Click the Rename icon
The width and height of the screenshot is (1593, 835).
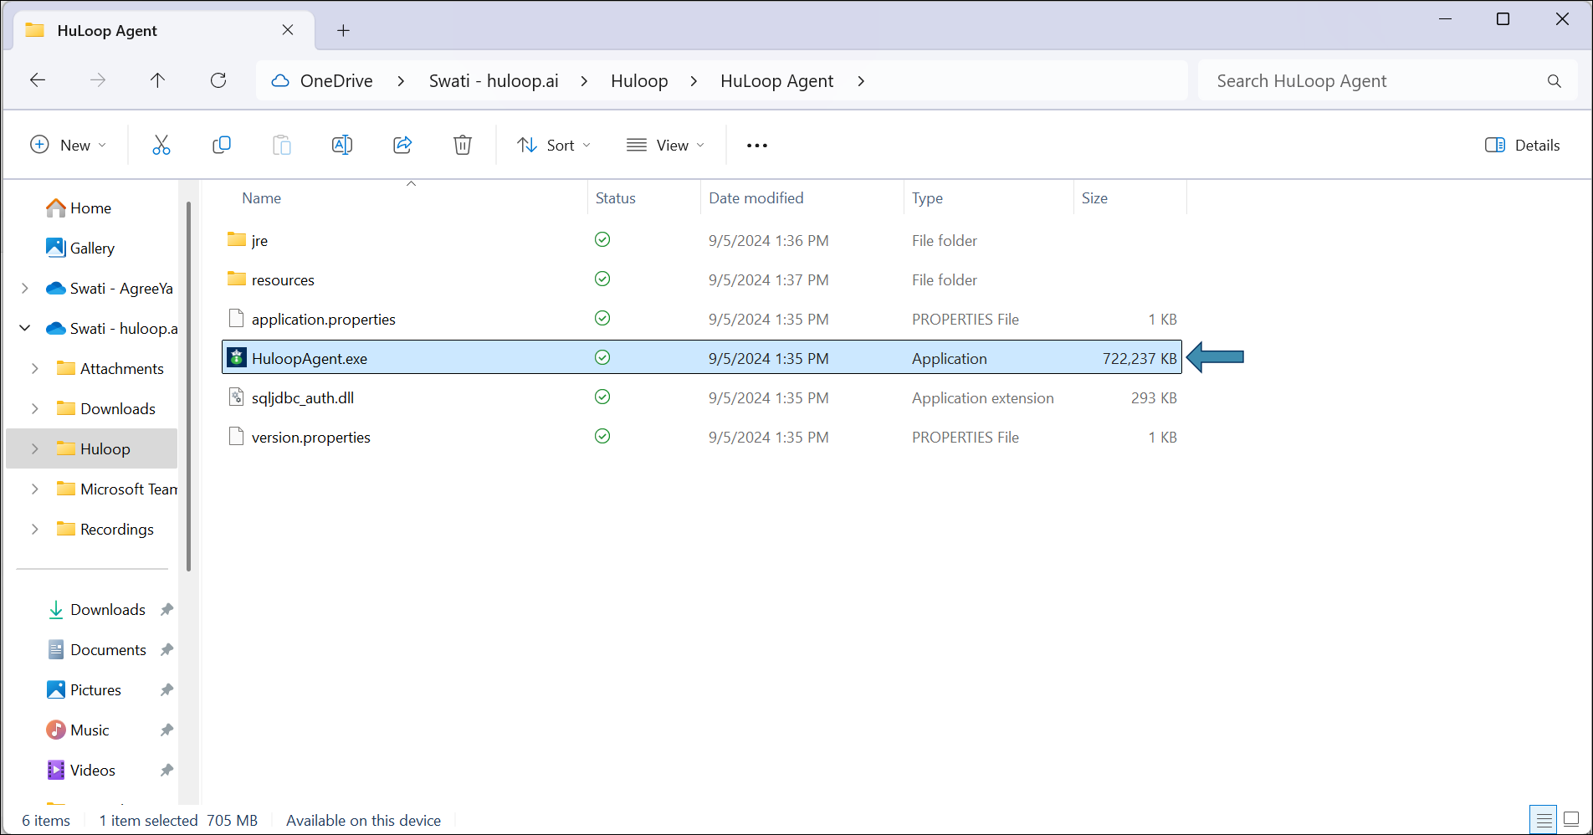click(342, 145)
